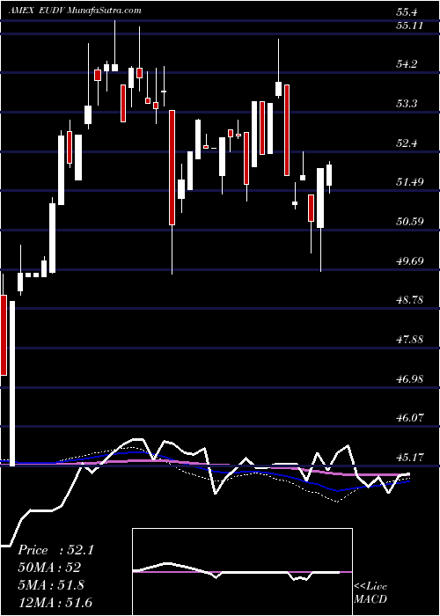Click the 46.07 price axis label
Image resolution: width=440 pixels, height=616 pixels.
tap(409, 418)
